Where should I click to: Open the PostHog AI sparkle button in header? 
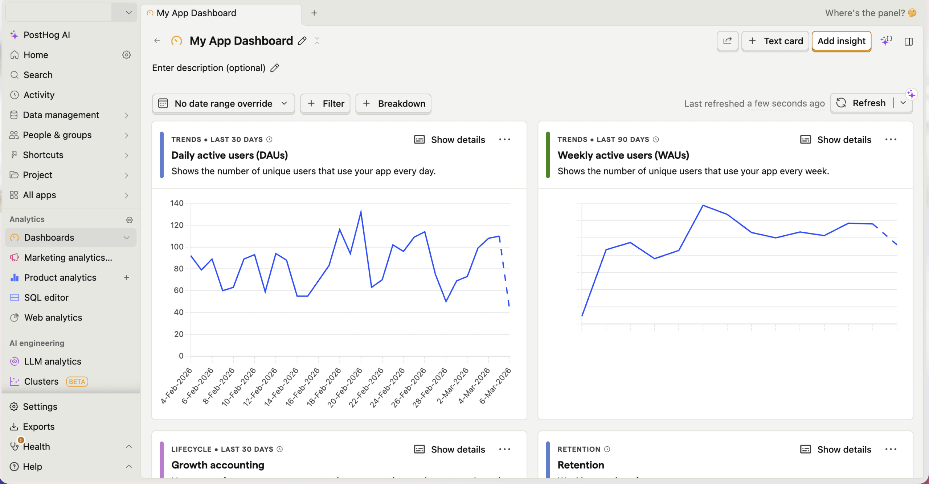click(886, 41)
